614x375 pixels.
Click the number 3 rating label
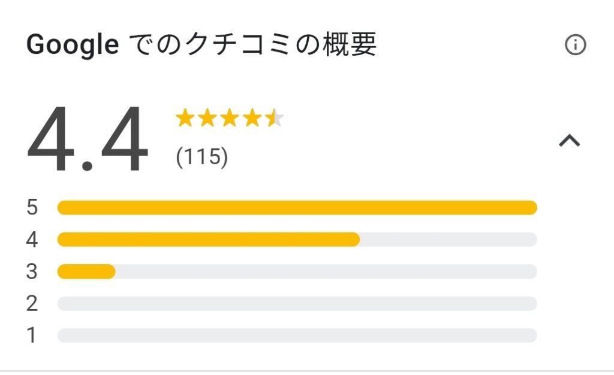click(x=32, y=271)
